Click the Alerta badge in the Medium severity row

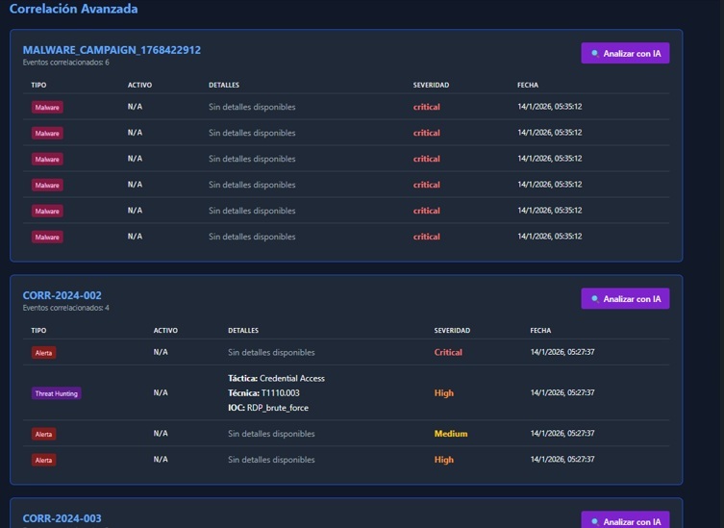(44, 434)
